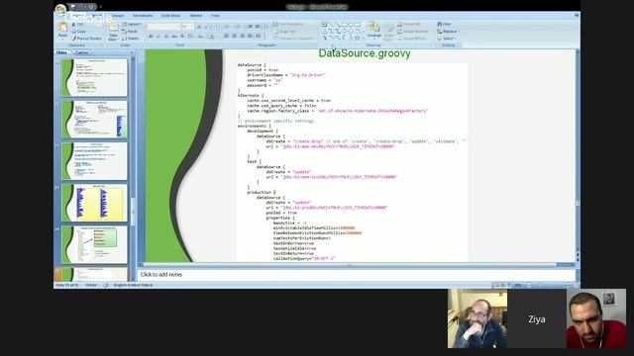Toggle Align Text Left
The height and width of the screenshot is (356, 634).
pyautogui.click(x=227, y=37)
